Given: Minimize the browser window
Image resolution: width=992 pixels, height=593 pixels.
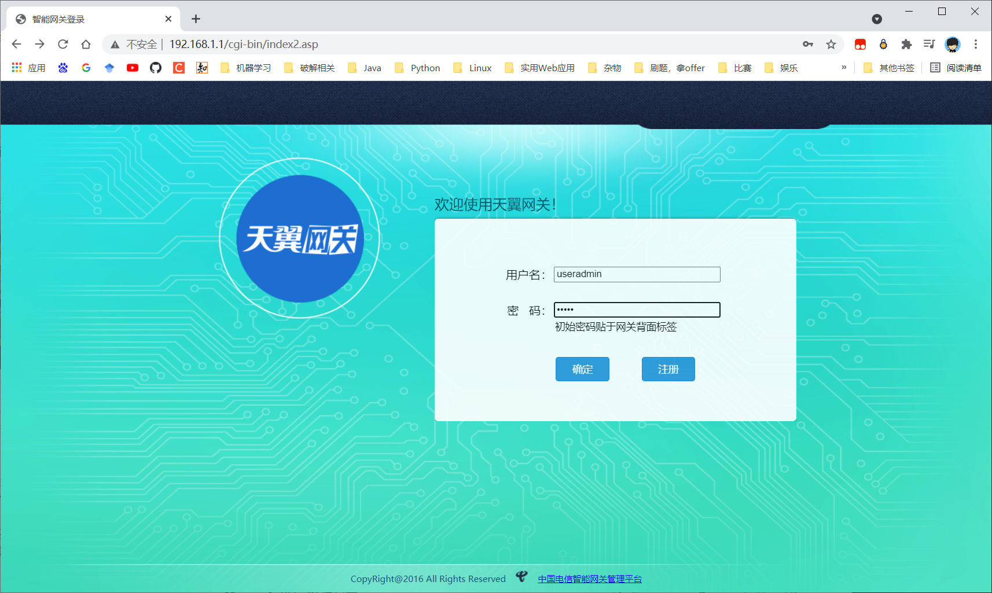Looking at the screenshot, I should (909, 12).
